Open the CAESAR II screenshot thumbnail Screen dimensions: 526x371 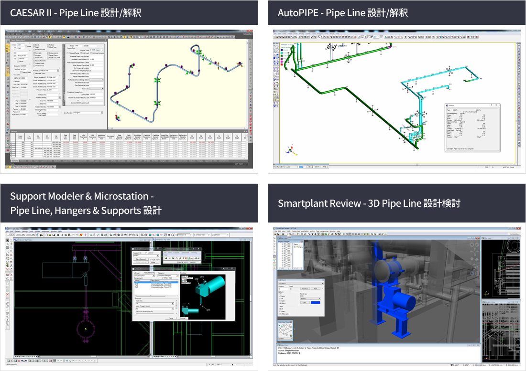[x=129, y=99]
